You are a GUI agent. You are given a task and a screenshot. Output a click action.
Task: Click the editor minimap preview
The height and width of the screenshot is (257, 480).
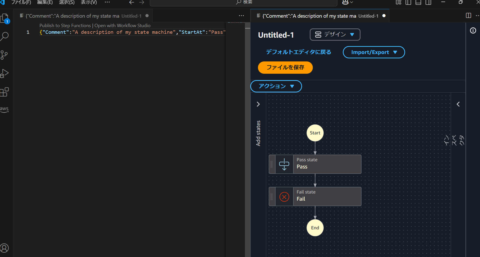click(236, 22)
